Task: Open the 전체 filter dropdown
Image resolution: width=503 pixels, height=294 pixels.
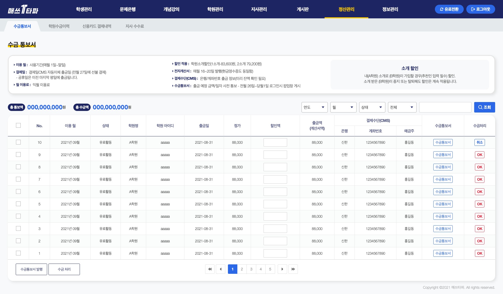Action: click(402, 107)
